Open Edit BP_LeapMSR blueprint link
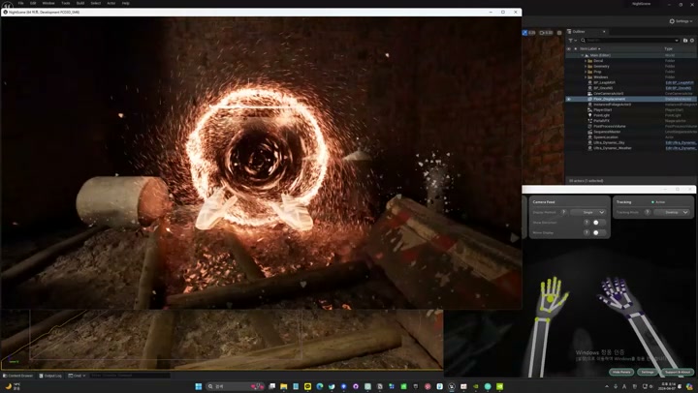 pyautogui.click(x=680, y=82)
